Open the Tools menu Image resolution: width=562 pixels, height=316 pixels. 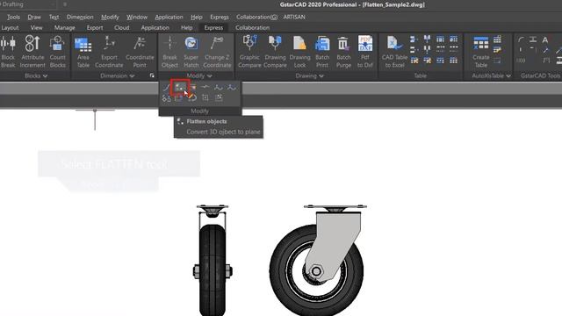tap(13, 17)
